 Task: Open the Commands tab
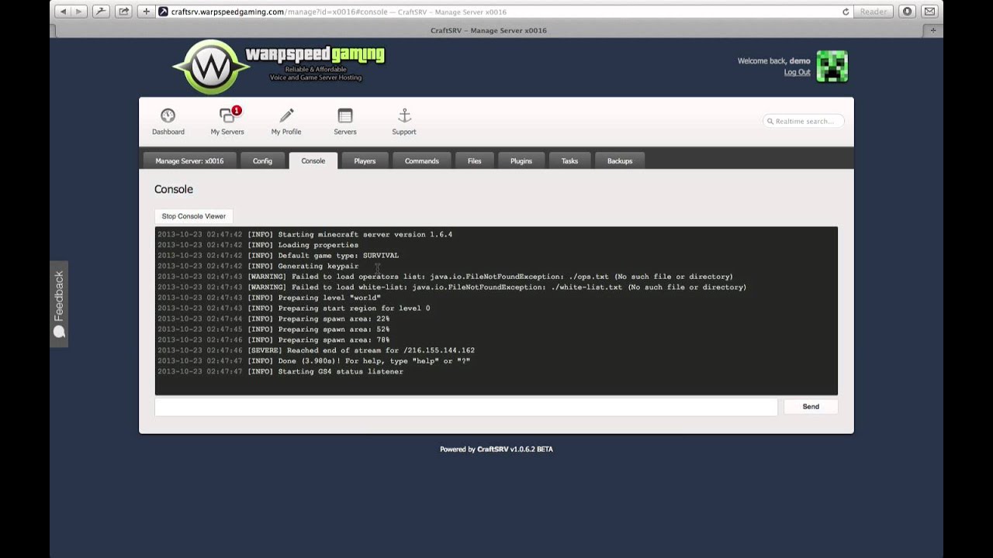(422, 161)
